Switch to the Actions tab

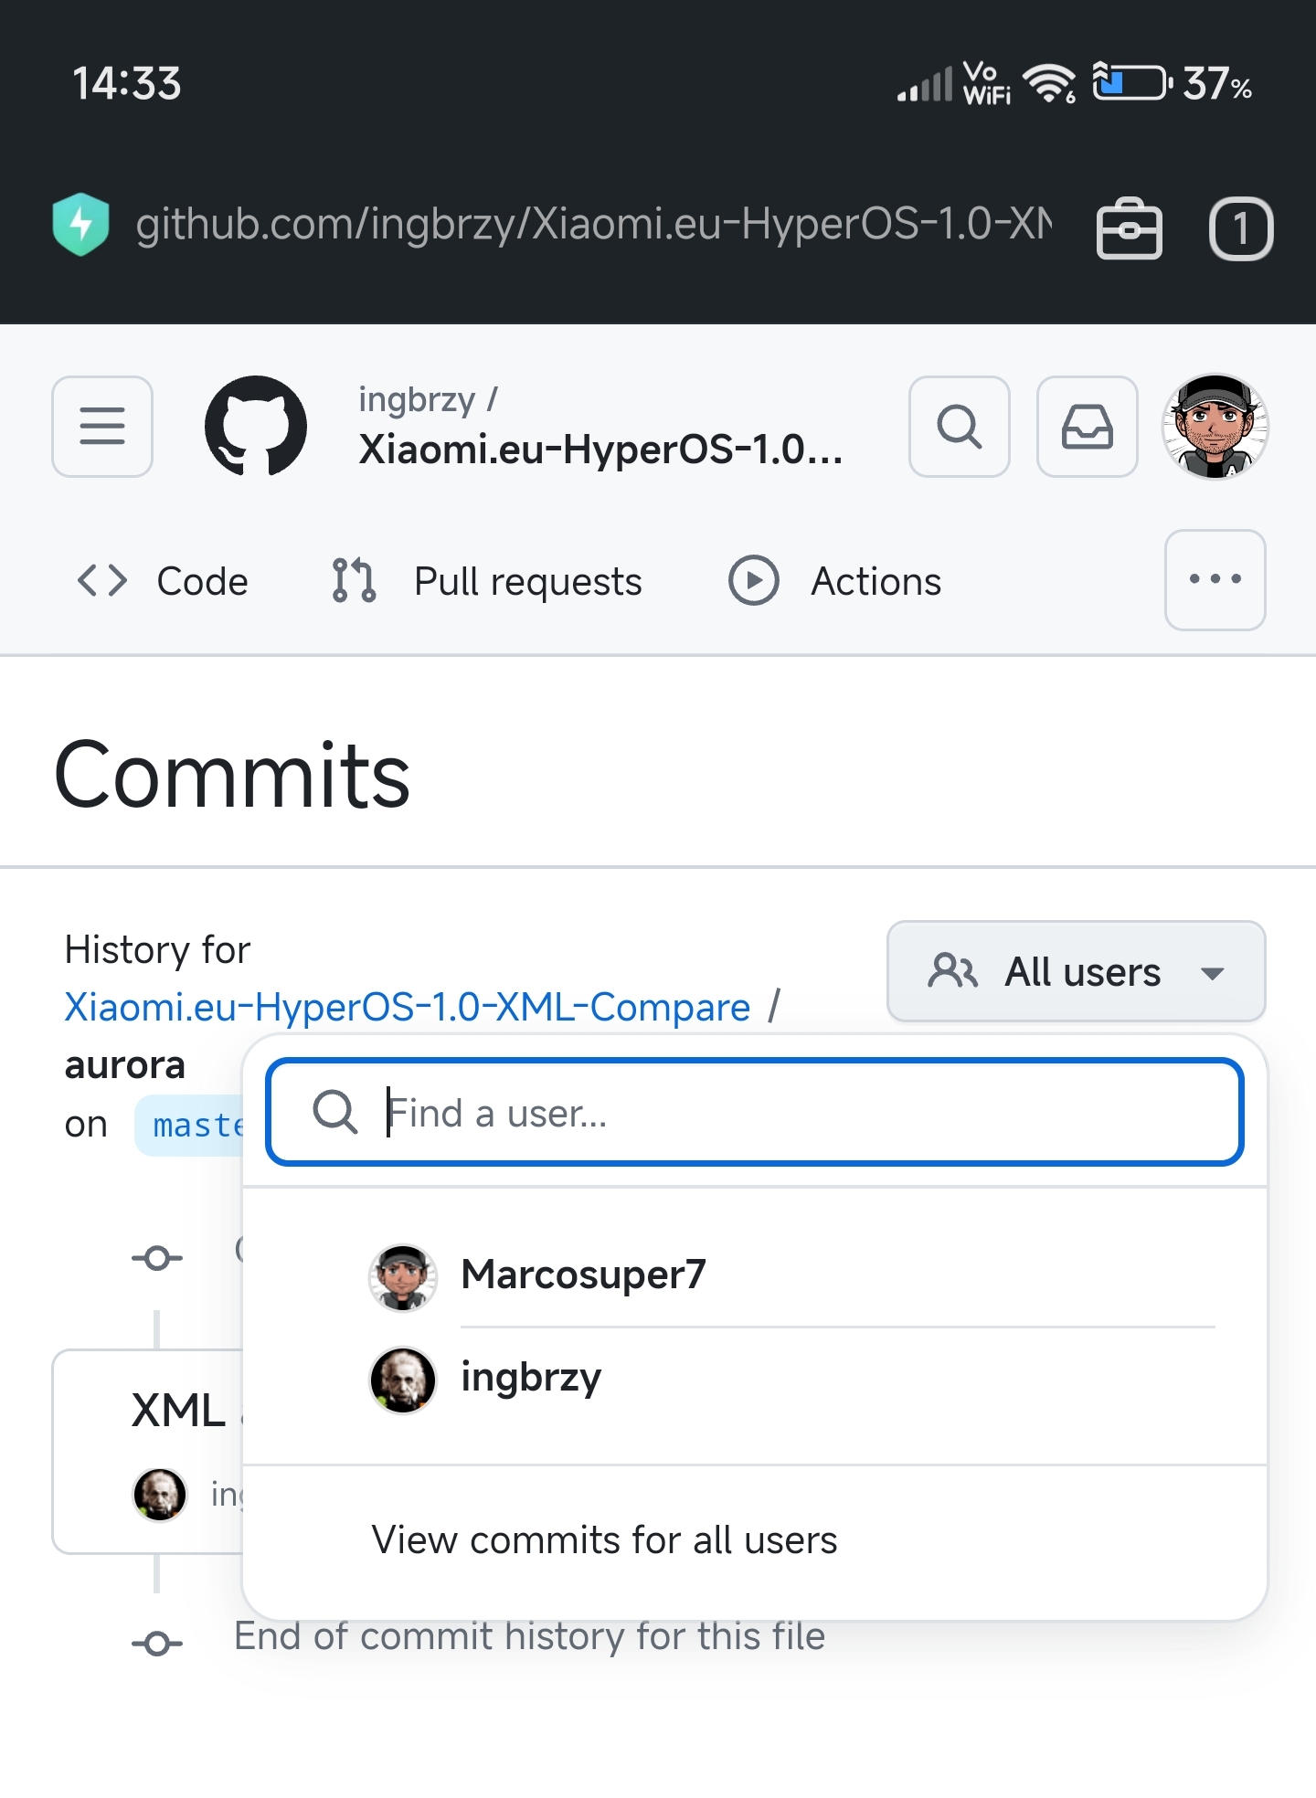[x=834, y=581]
